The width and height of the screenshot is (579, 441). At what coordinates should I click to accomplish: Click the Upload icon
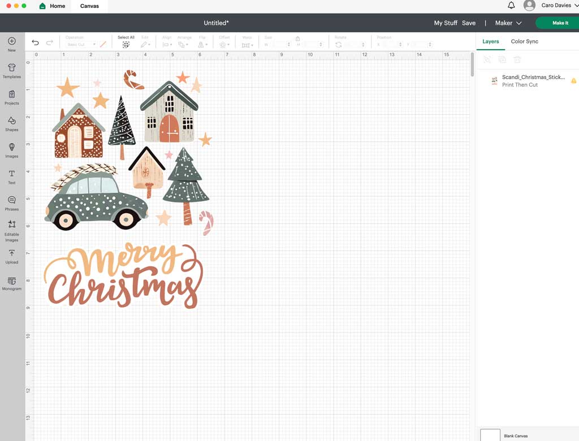click(x=12, y=253)
